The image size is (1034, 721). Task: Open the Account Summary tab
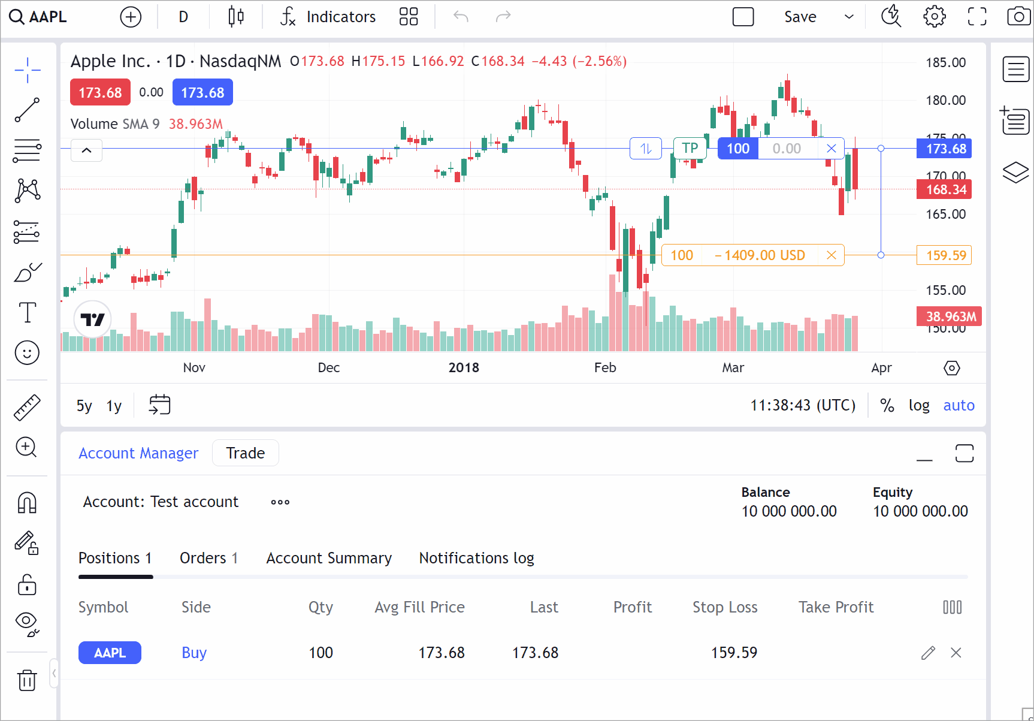pos(329,558)
